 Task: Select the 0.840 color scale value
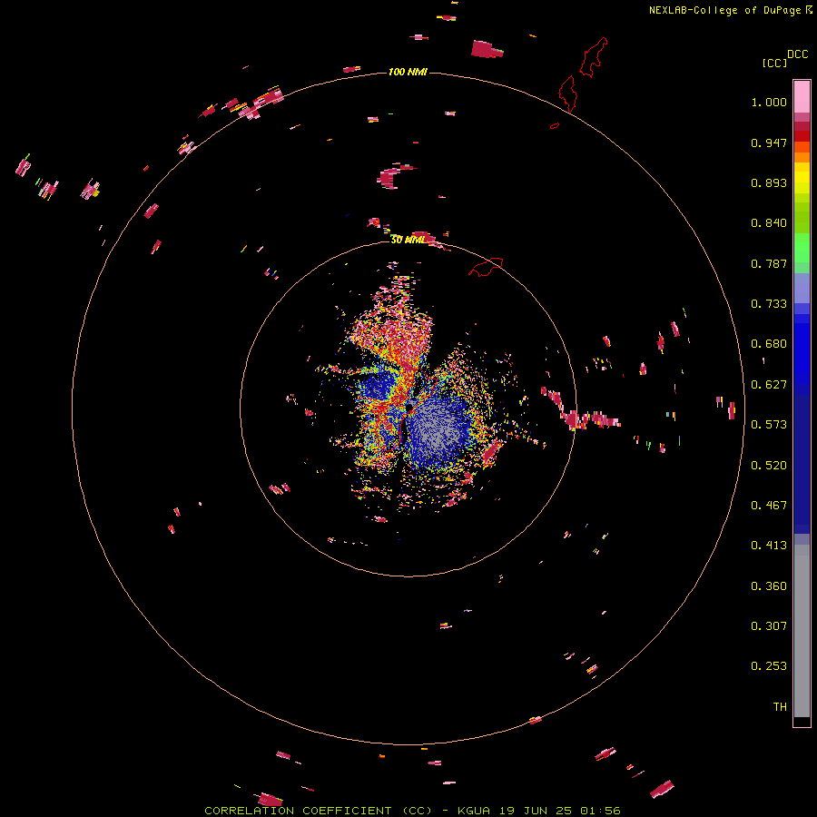[x=769, y=223]
